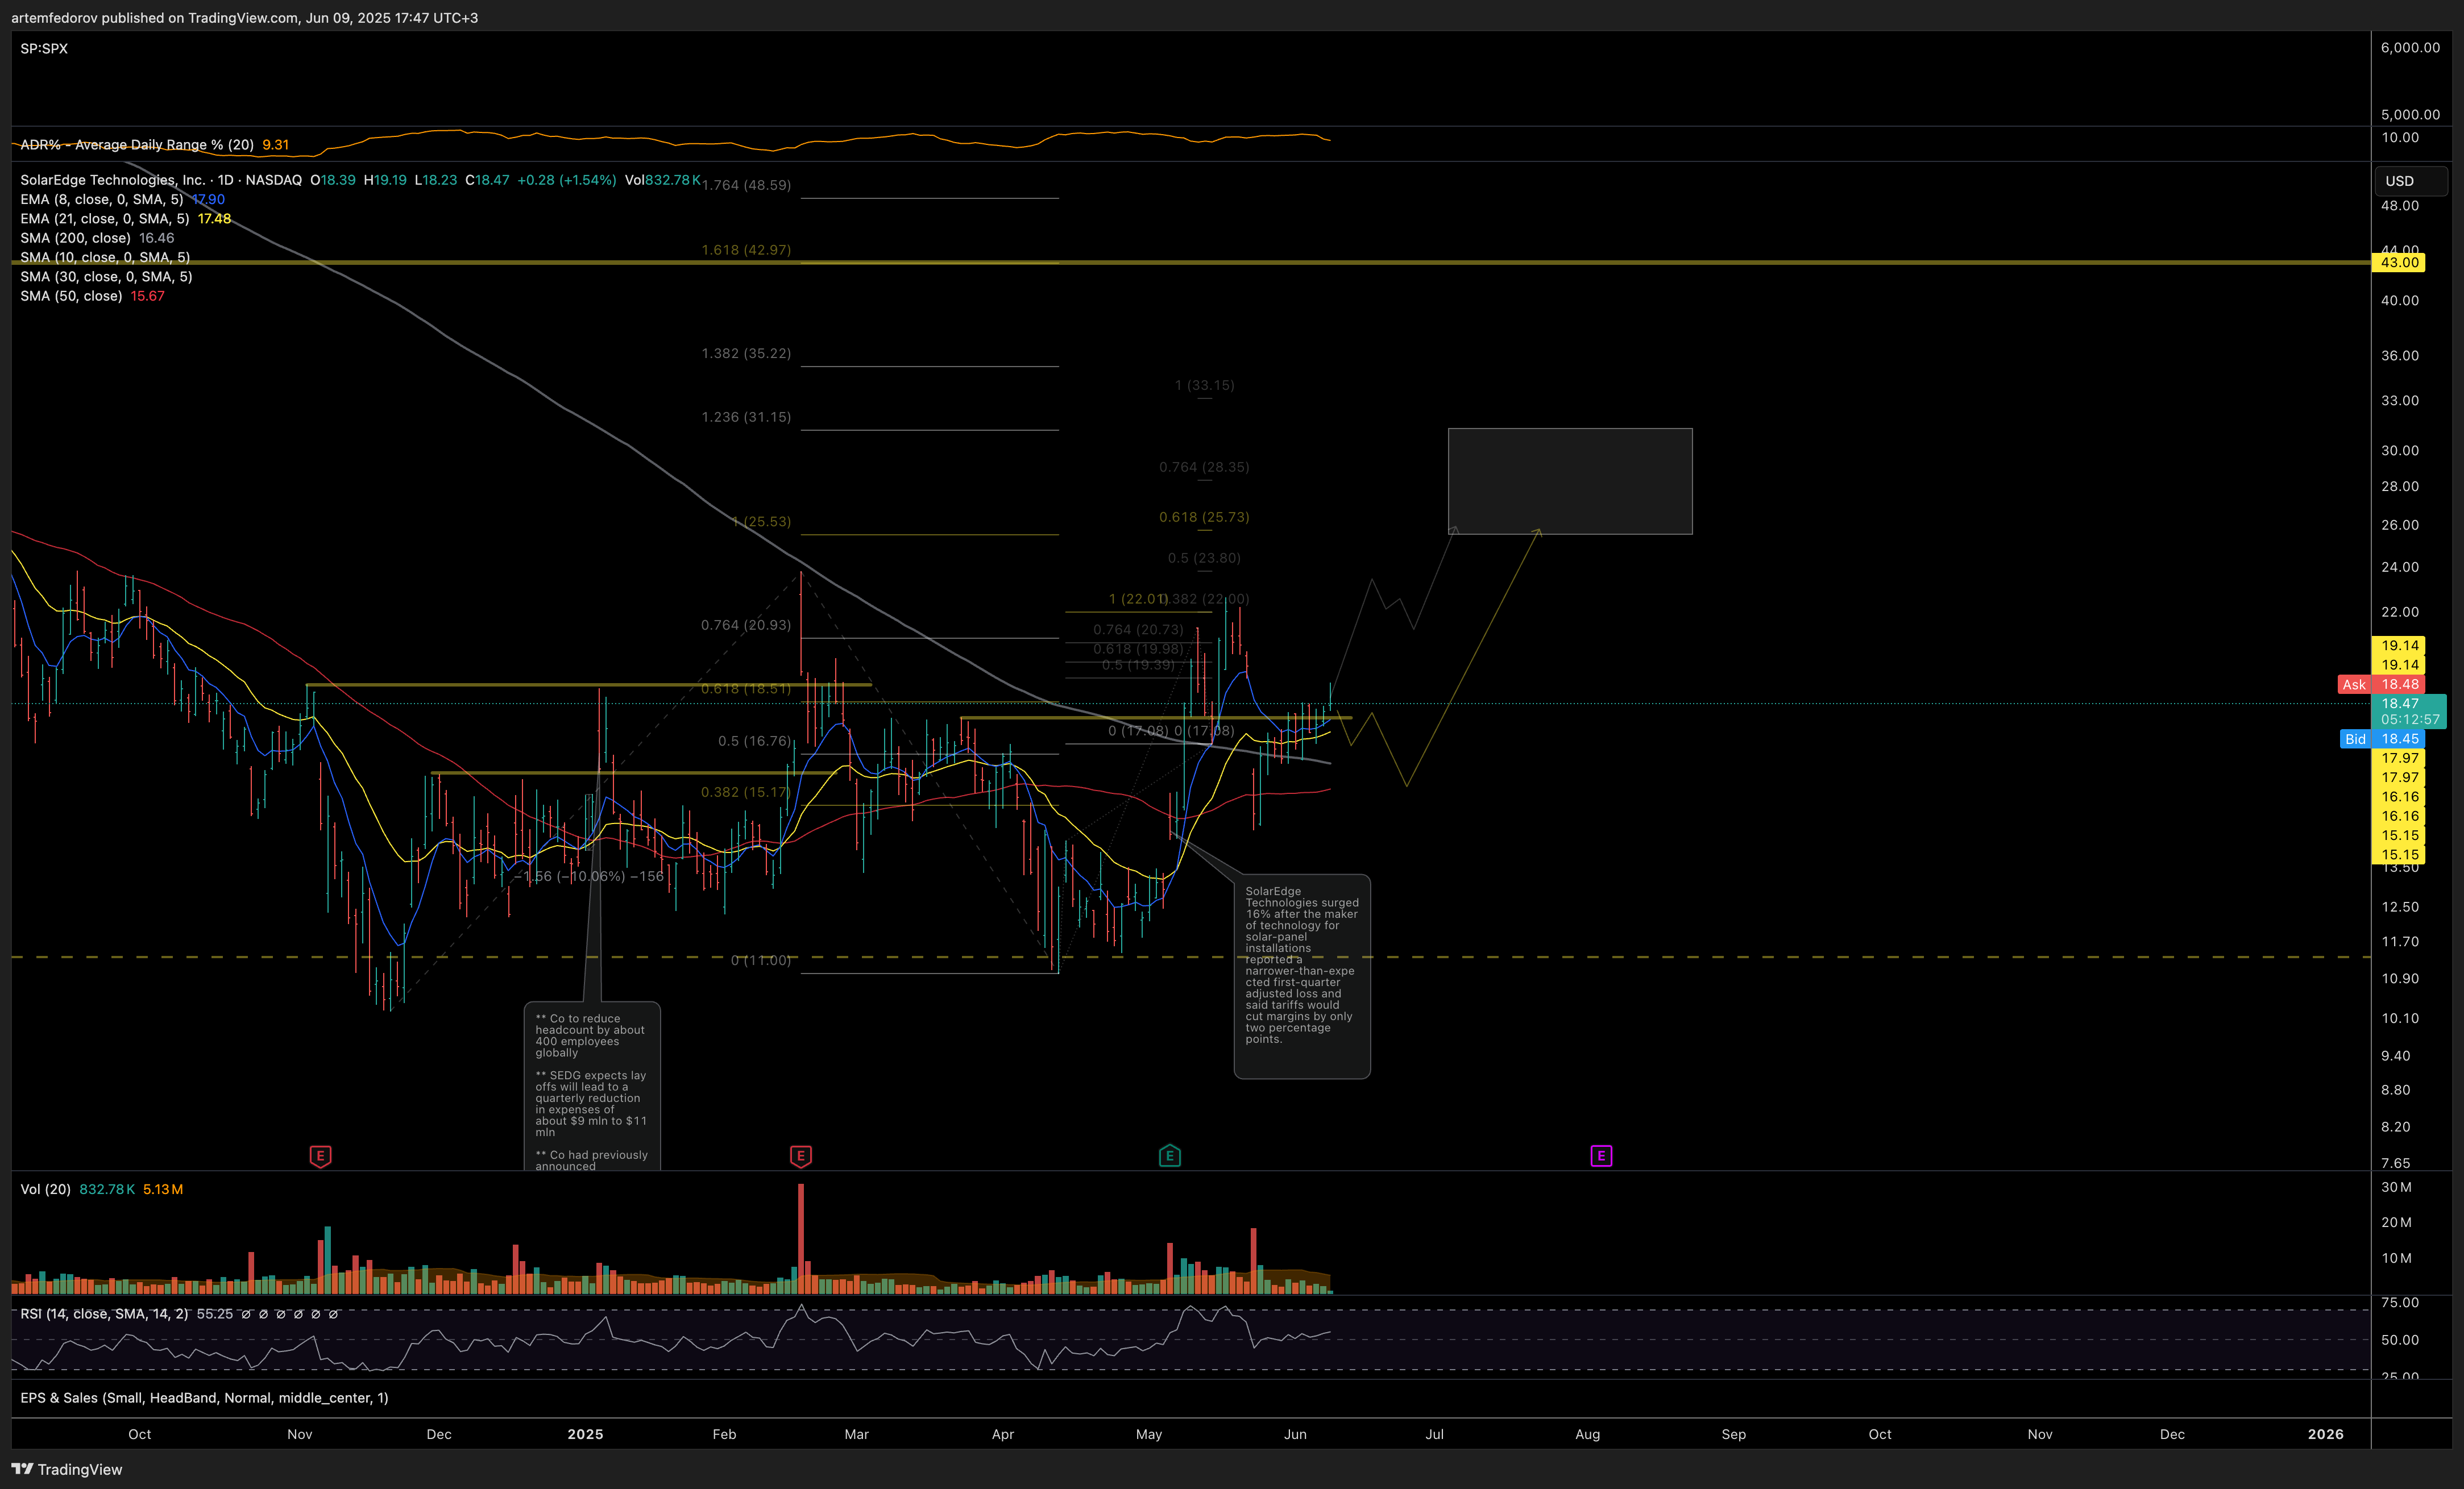The height and width of the screenshot is (1489, 2464).
Task: Click the SolarEdge Technologies, Inc. symbol title
Action: (x=112, y=180)
